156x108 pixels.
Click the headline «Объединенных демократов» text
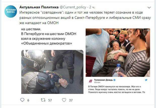pos(47,43)
